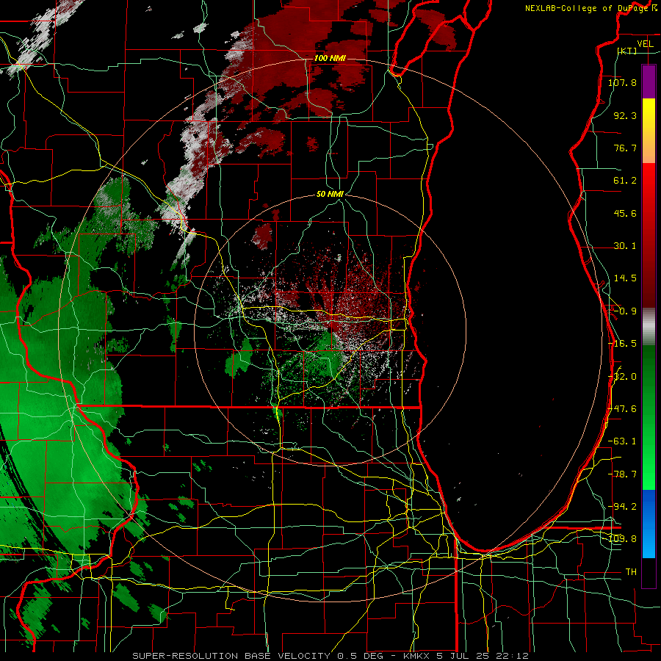The height and width of the screenshot is (661, 661).
Task: Pick the black TH segment of color bar
Action: pyautogui.click(x=649, y=573)
